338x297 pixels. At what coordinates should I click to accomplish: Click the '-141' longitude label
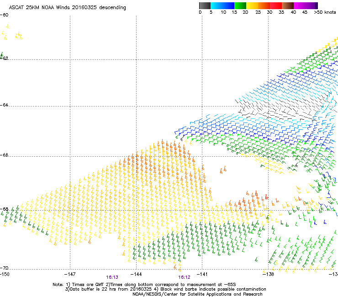202,274
